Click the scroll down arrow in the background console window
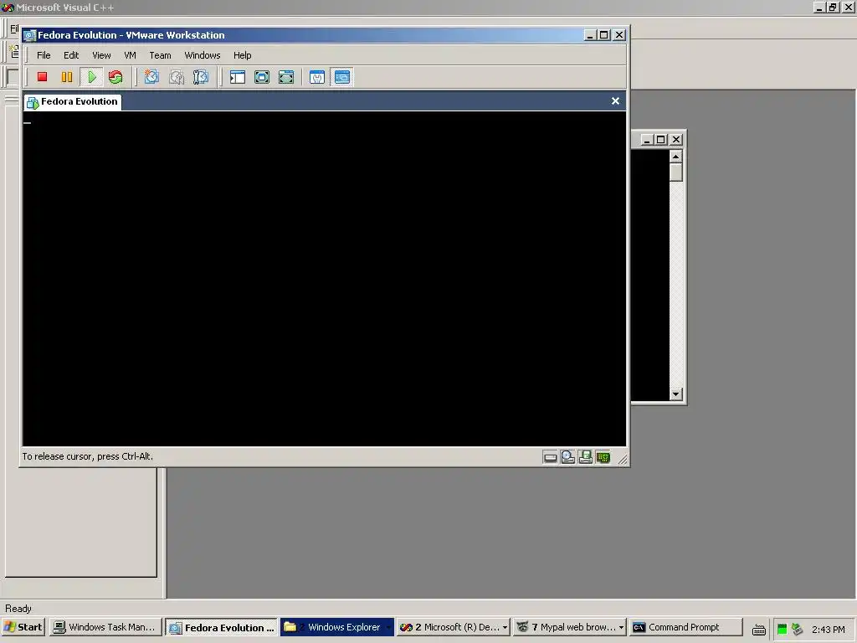This screenshot has width=857, height=643. coord(676,394)
